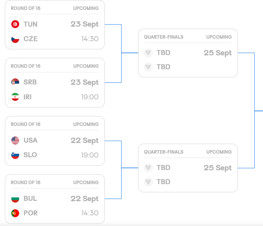Click the Tunisia flag icon

point(15,24)
